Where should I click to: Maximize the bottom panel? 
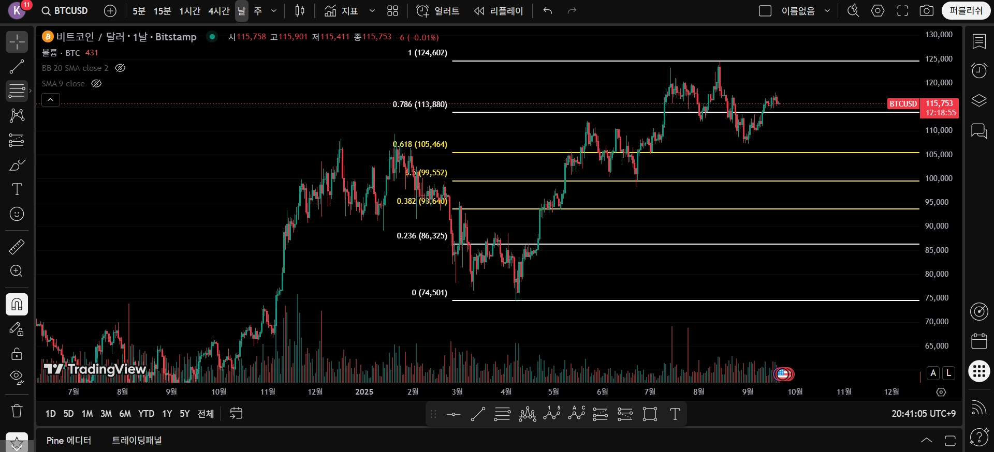click(951, 441)
